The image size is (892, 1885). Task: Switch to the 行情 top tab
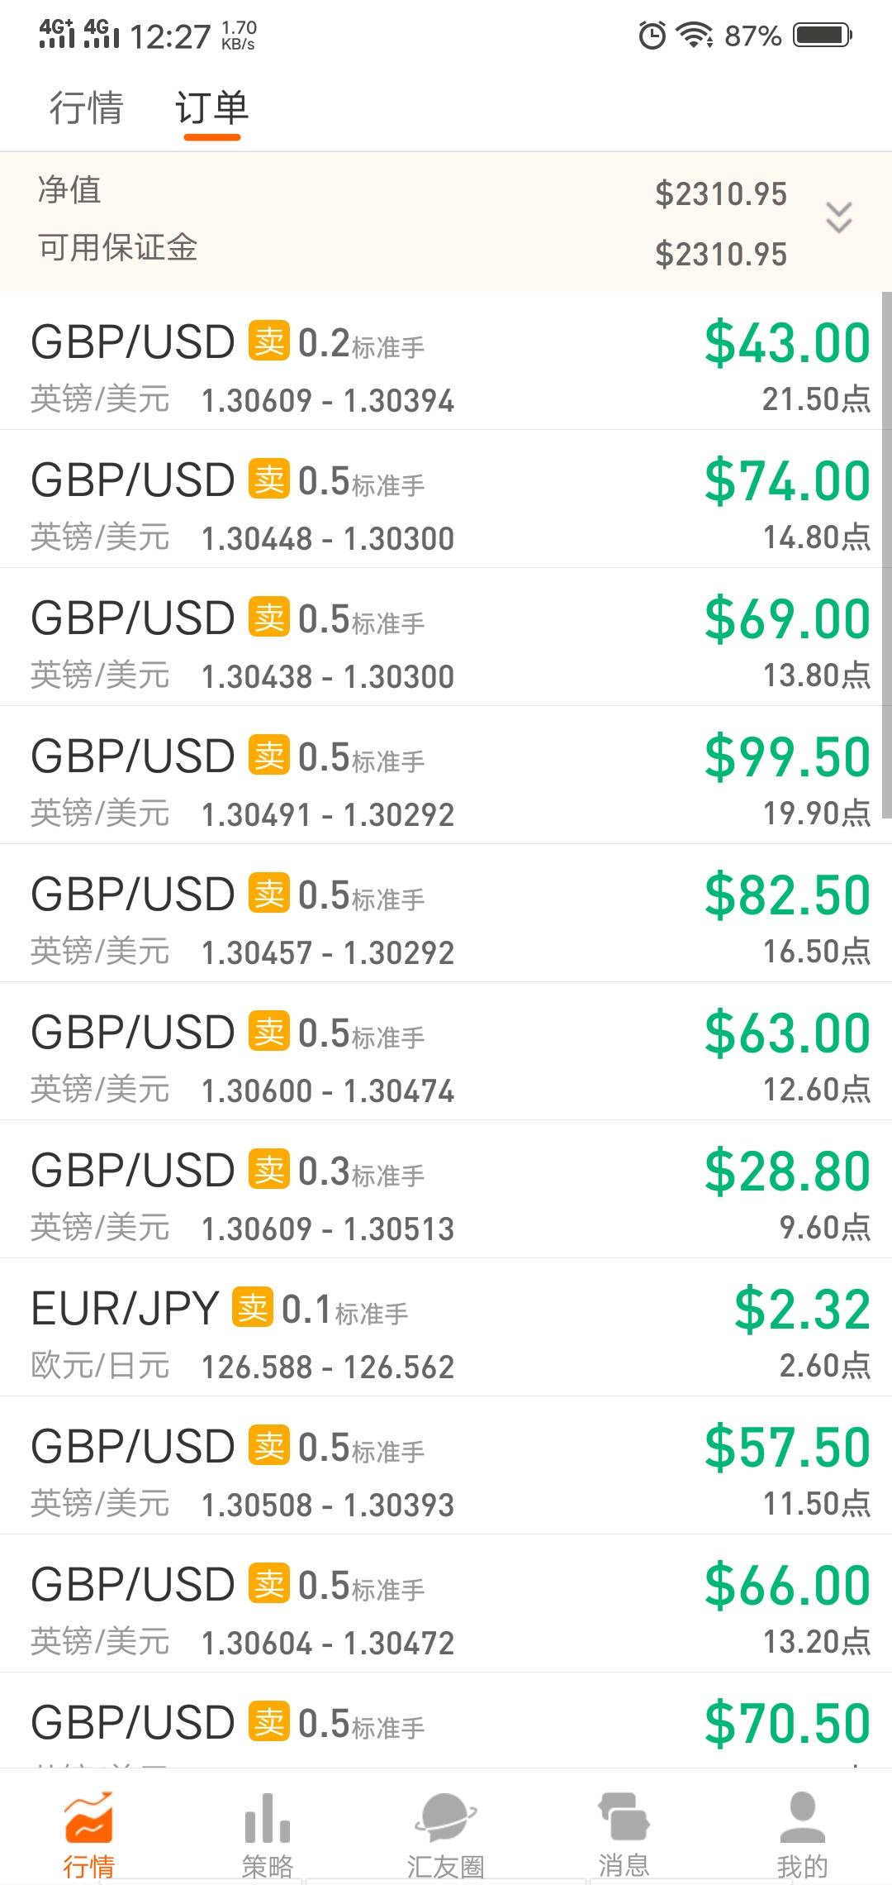coord(86,108)
